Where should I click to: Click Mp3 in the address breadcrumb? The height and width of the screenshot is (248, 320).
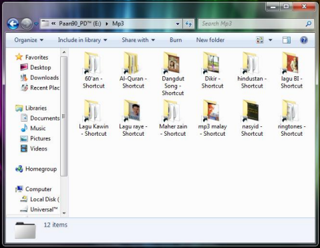point(118,23)
